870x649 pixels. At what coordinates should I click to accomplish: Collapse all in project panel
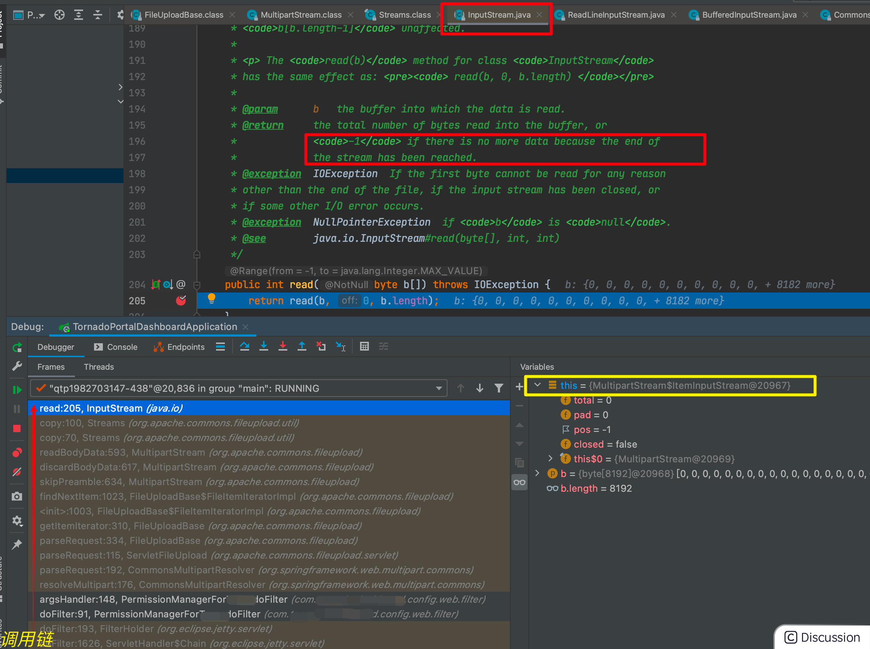tap(98, 15)
